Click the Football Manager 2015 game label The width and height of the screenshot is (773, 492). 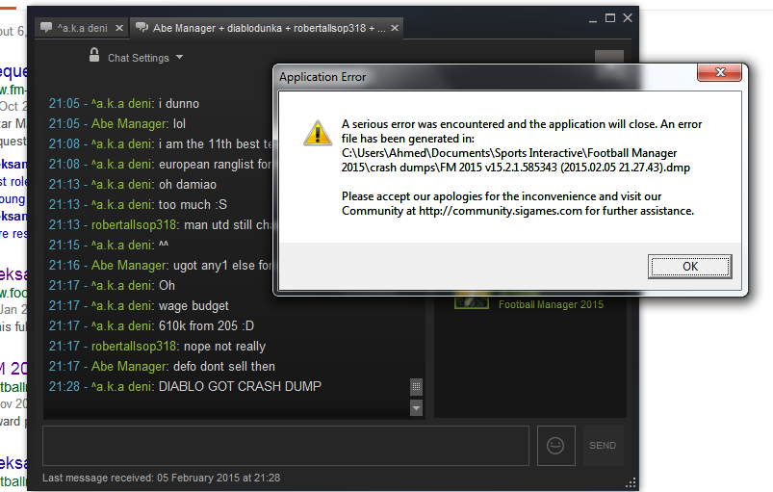[x=551, y=304]
